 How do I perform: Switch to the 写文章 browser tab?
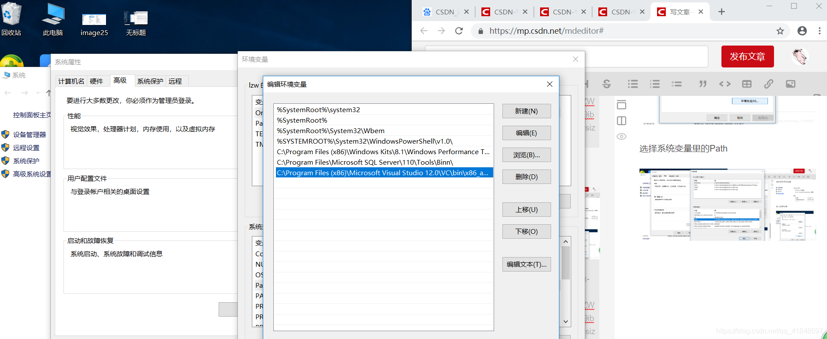pos(679,12)
